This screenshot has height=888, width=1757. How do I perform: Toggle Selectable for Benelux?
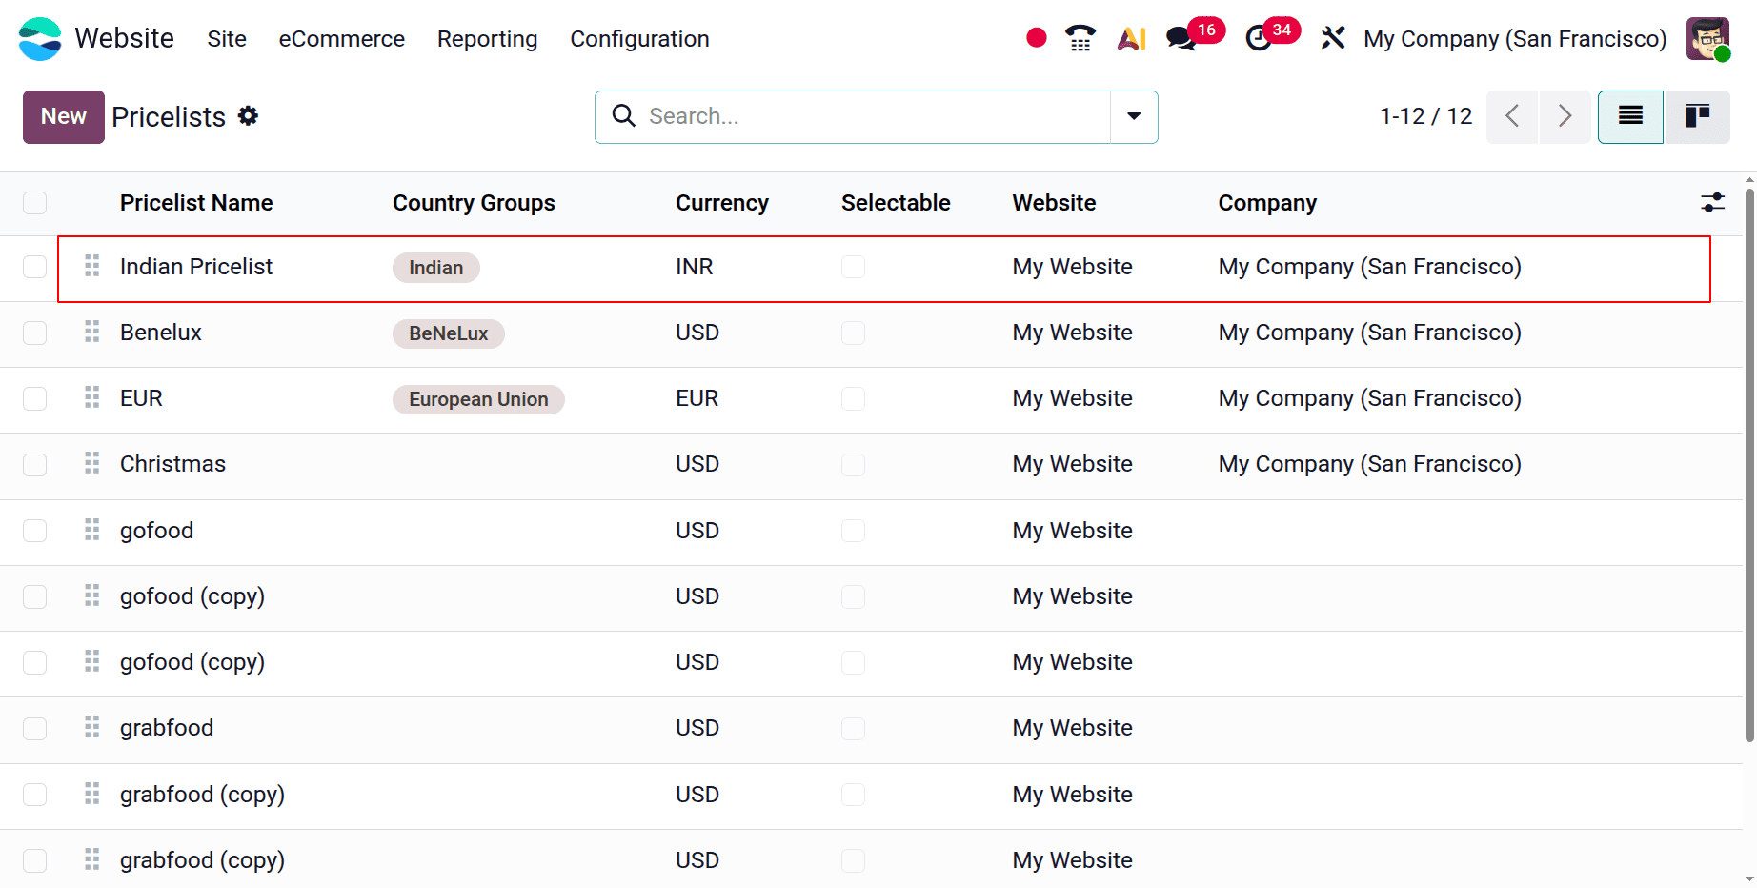tap(854, 333)
